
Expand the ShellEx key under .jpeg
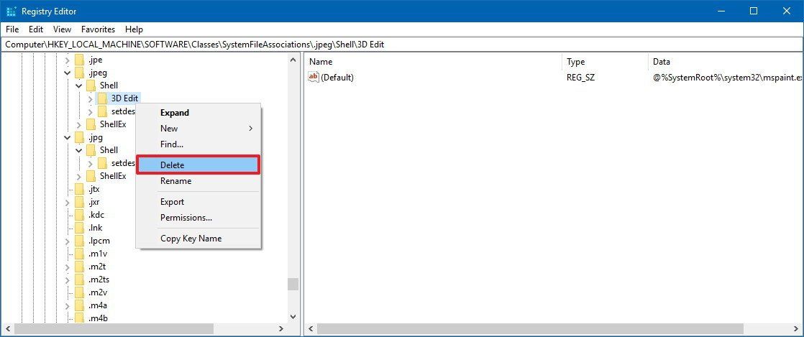tap(79, 124)
